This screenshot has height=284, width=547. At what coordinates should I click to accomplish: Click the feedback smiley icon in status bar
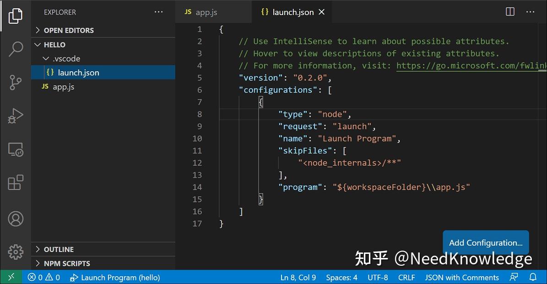click(514, 277)
